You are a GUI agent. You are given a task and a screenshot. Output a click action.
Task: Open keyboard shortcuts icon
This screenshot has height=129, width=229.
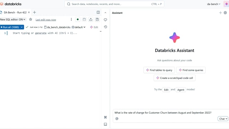tap(105, 117)
